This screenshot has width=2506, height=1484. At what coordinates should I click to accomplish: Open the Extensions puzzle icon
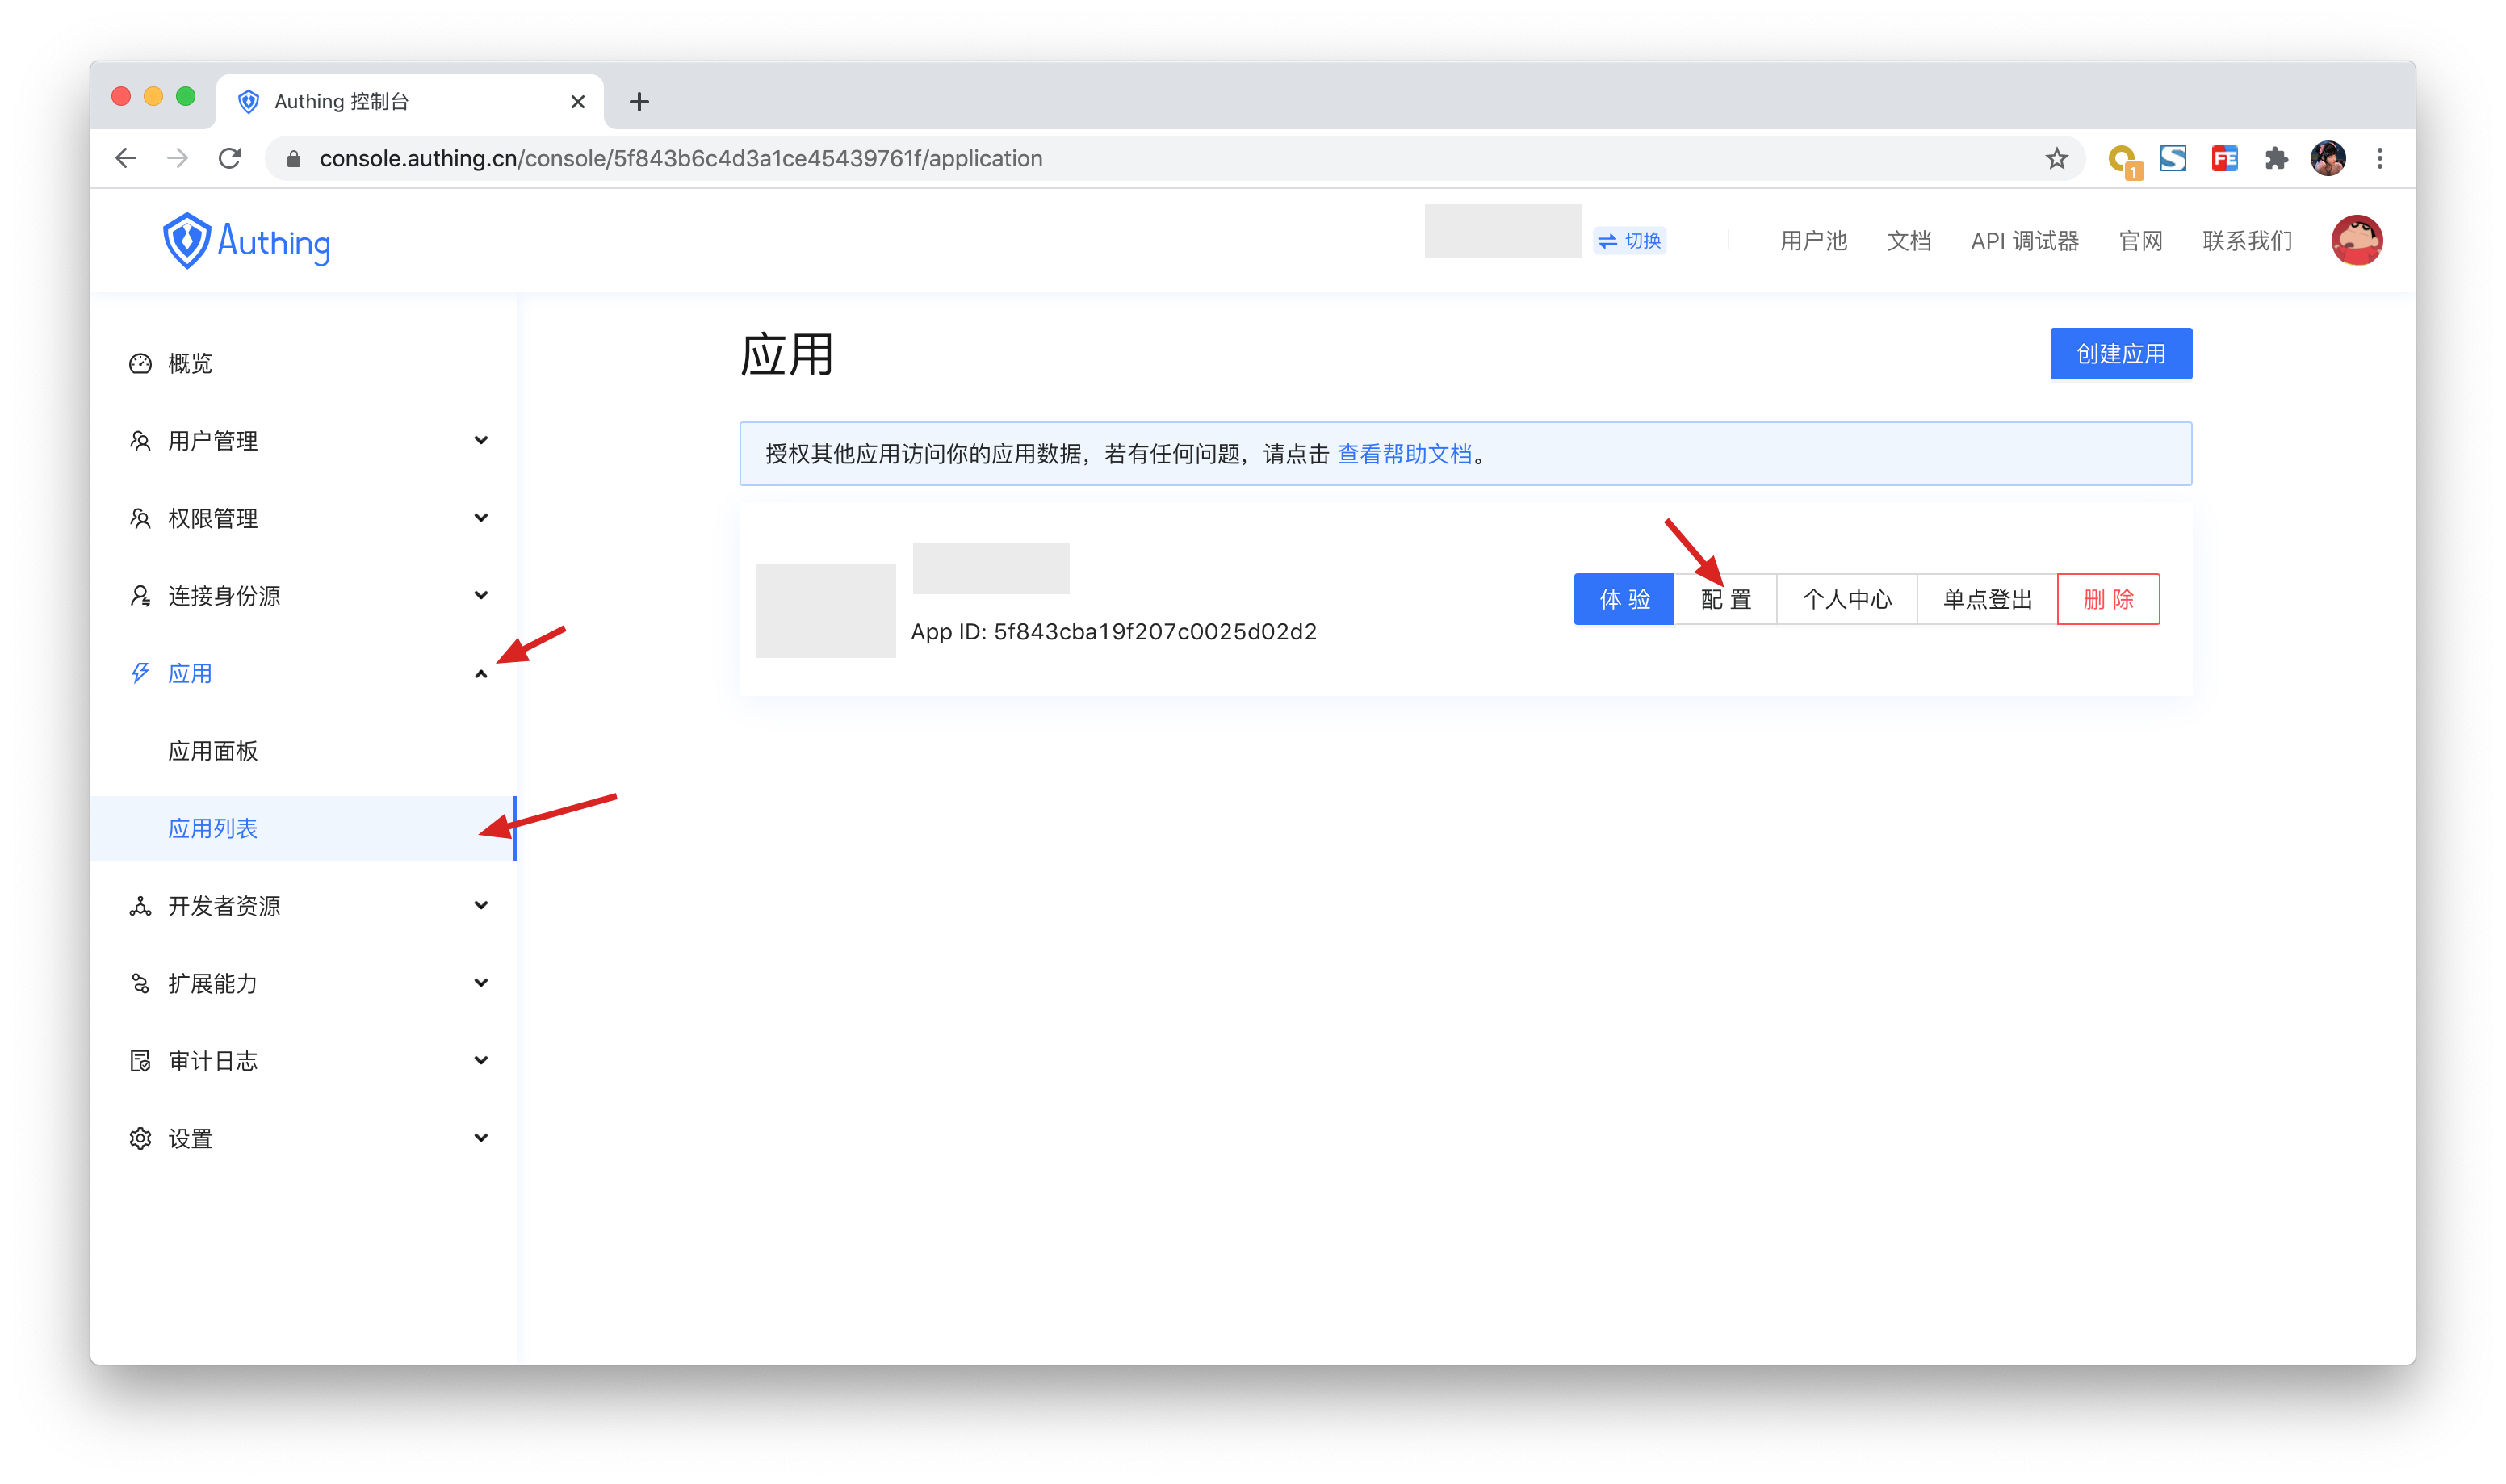click(x=2276, y=159)
